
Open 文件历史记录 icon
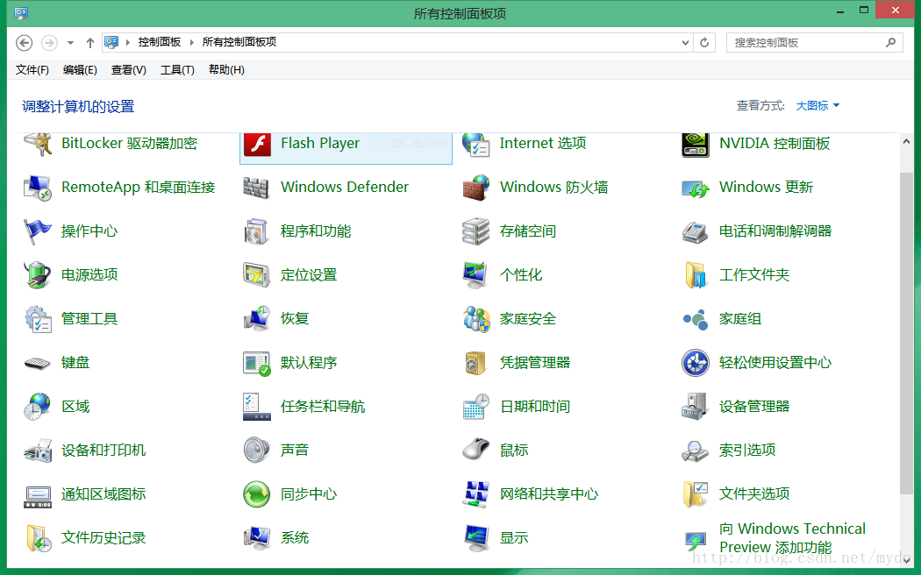tap(38, 538)
